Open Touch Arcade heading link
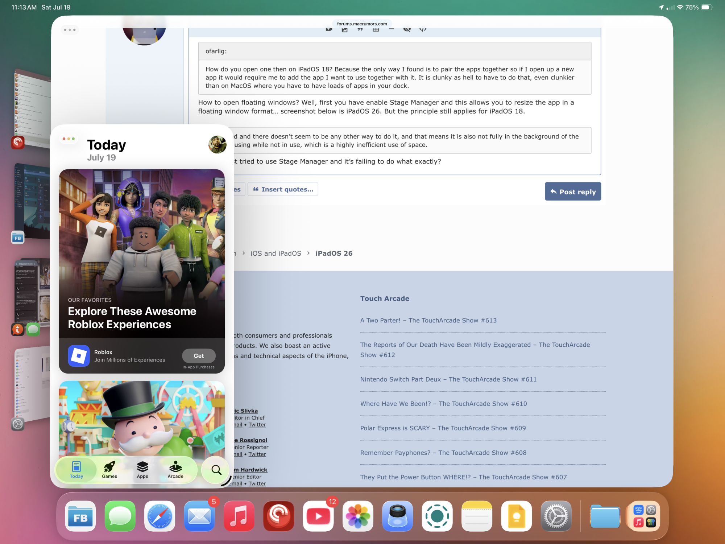 pos(385,298)
